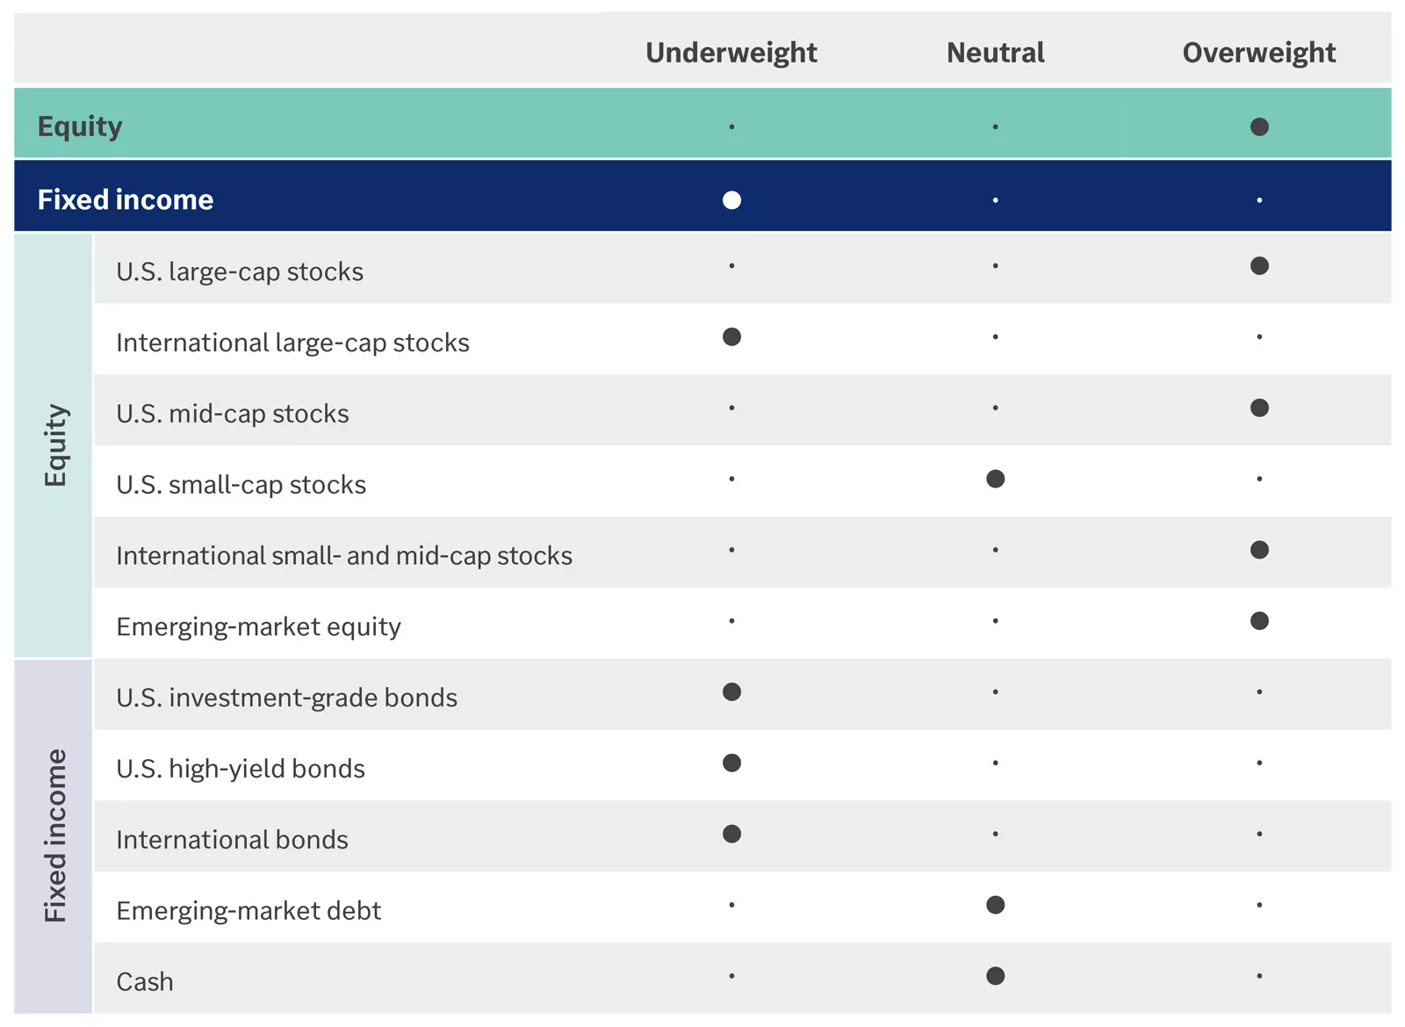Select the teal Equity summary row label
The image size is (1405, 1027).
tap(80, 127)
